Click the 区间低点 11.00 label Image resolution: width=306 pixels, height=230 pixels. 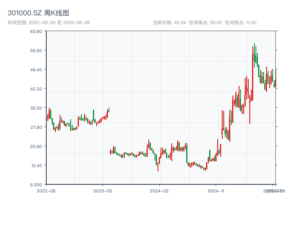[x=241, y=23]
